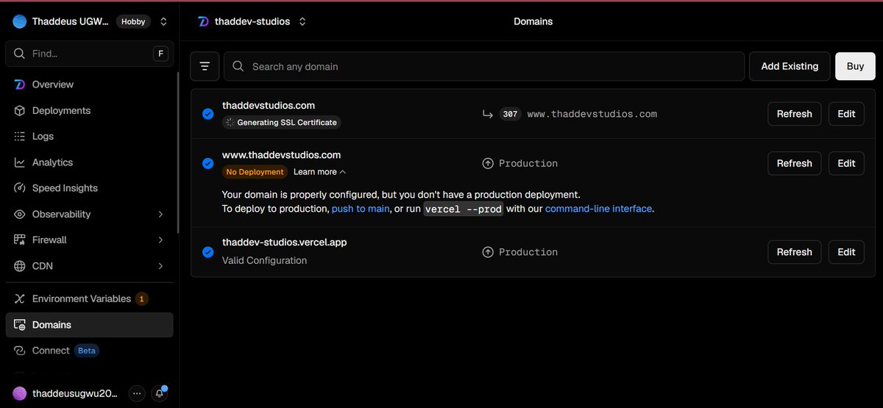Click the Overview triangle icon

pyautogui.click(x=19, y=85)
